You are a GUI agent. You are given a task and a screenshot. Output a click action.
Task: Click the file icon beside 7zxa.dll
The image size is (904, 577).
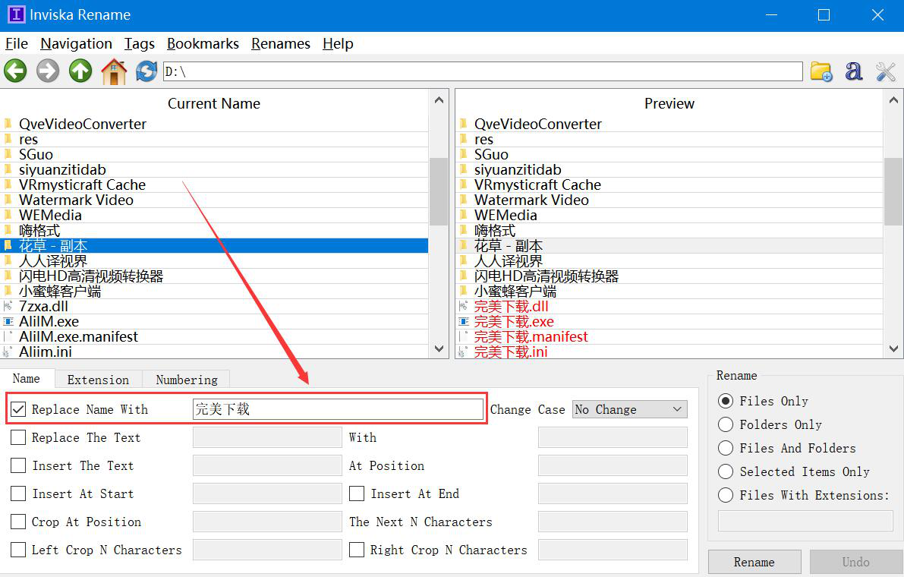click(8, 306)
